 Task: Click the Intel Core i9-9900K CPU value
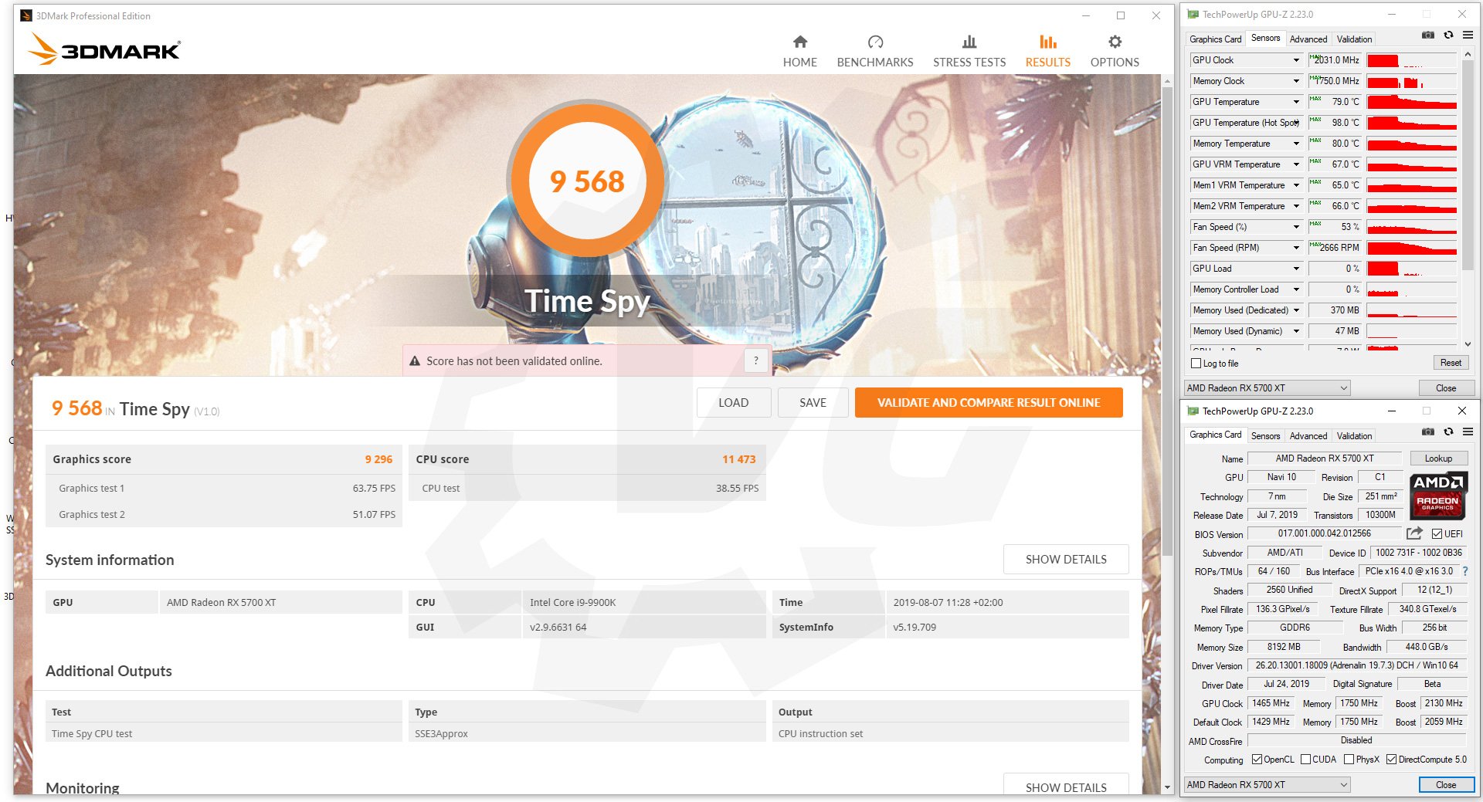click(x=572, y=602)
